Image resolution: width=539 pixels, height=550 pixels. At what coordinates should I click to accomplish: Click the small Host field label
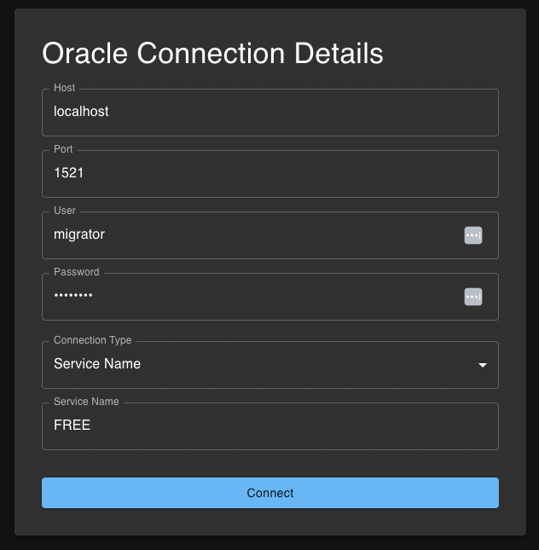point(65,88)
